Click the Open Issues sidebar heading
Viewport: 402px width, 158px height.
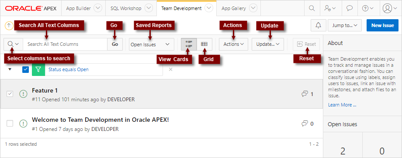pyautogui.click(x=342, y=124)
